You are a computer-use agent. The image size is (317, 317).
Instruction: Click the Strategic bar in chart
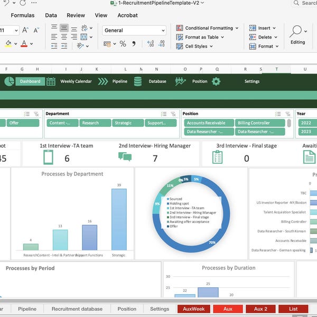click(x=119, y=219)
